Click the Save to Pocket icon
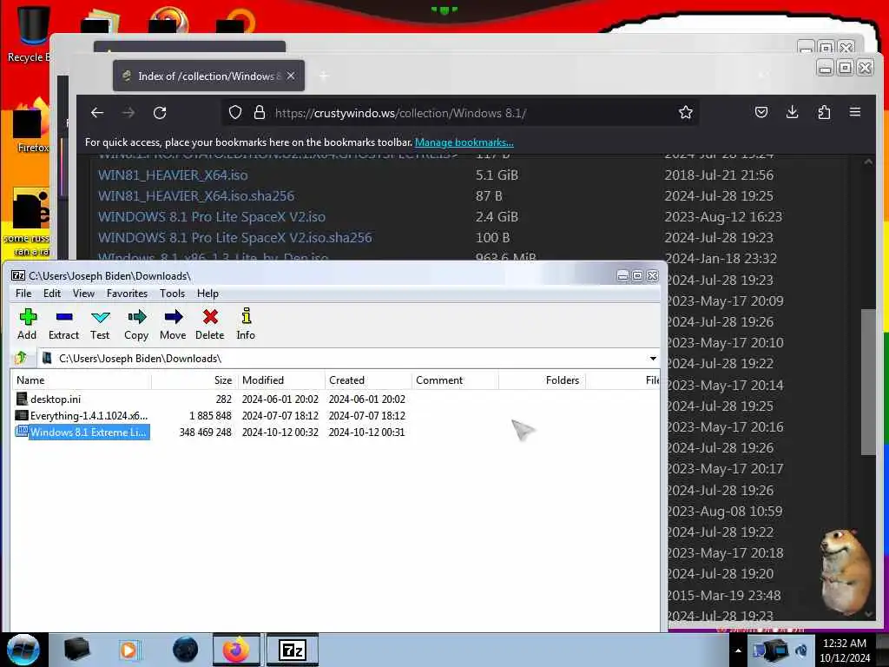 pos(761,112)
